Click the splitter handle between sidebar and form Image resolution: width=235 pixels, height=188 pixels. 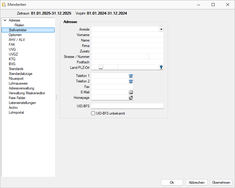[56, 97]
